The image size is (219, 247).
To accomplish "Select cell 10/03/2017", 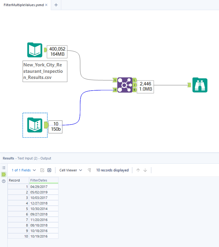I will click(44, 198).
